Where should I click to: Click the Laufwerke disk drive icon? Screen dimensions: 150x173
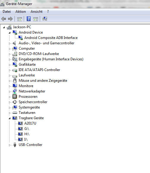tap(15, 76)
